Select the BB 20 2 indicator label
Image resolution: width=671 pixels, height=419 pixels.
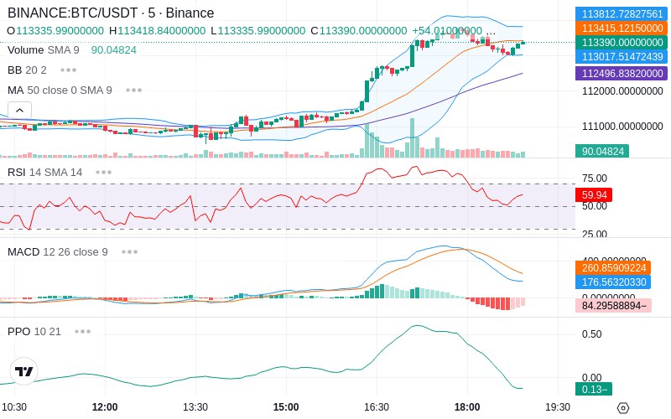(27, 70)
